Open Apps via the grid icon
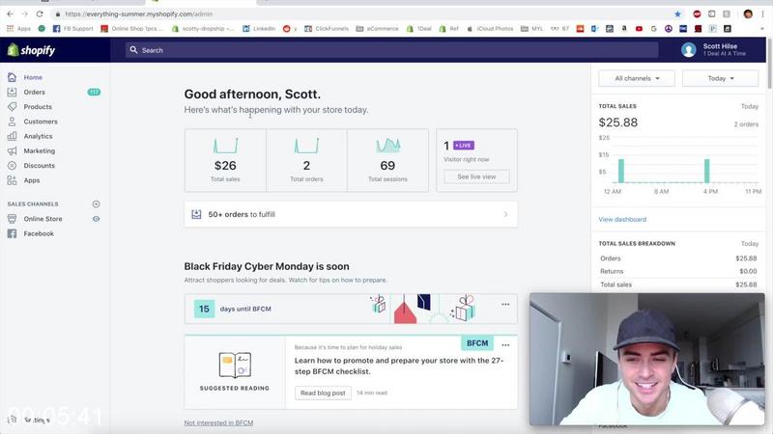 point(12,180)
